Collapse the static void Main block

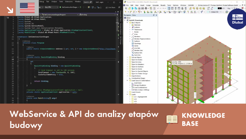(x=18, y=98)
